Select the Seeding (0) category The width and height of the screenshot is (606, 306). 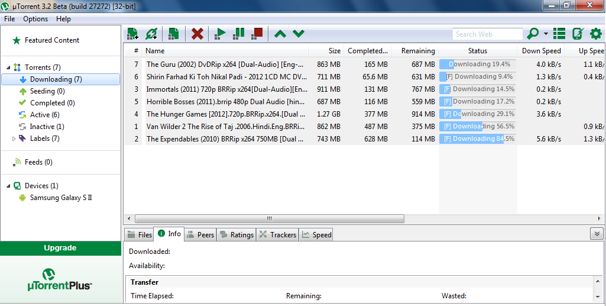point(47,91)
